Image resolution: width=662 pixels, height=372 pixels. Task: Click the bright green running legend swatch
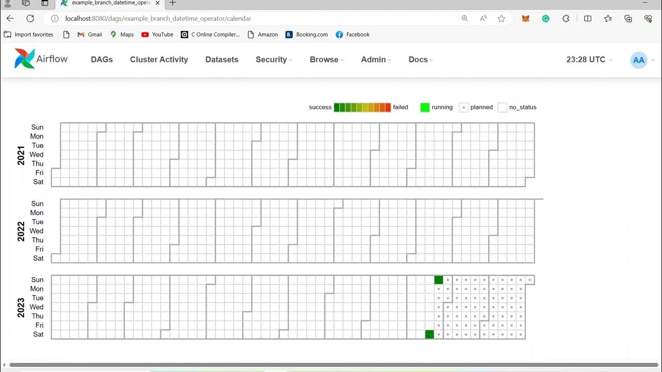[x=425, y=107]
